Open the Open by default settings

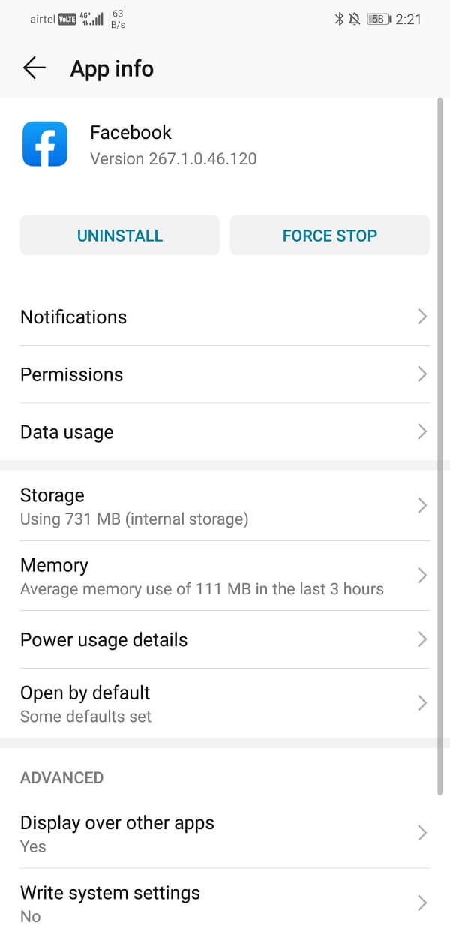point(224,703)
